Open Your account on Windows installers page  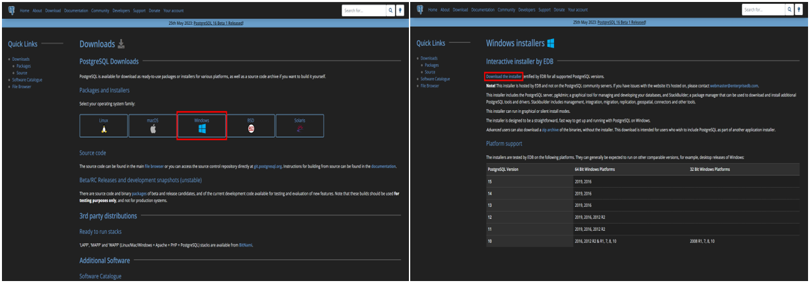pos(579,10)
